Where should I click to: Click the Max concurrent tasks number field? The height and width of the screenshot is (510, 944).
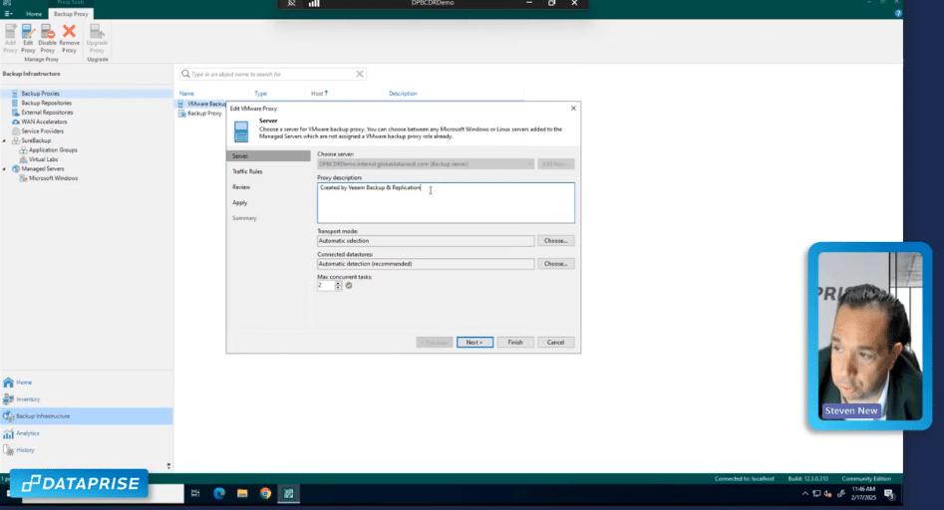click(326, 286)
